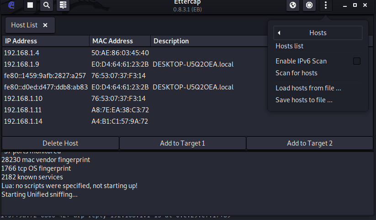Minimize the Ettercap window
This screenshot has width=376, height=220.
click(345, 5)
